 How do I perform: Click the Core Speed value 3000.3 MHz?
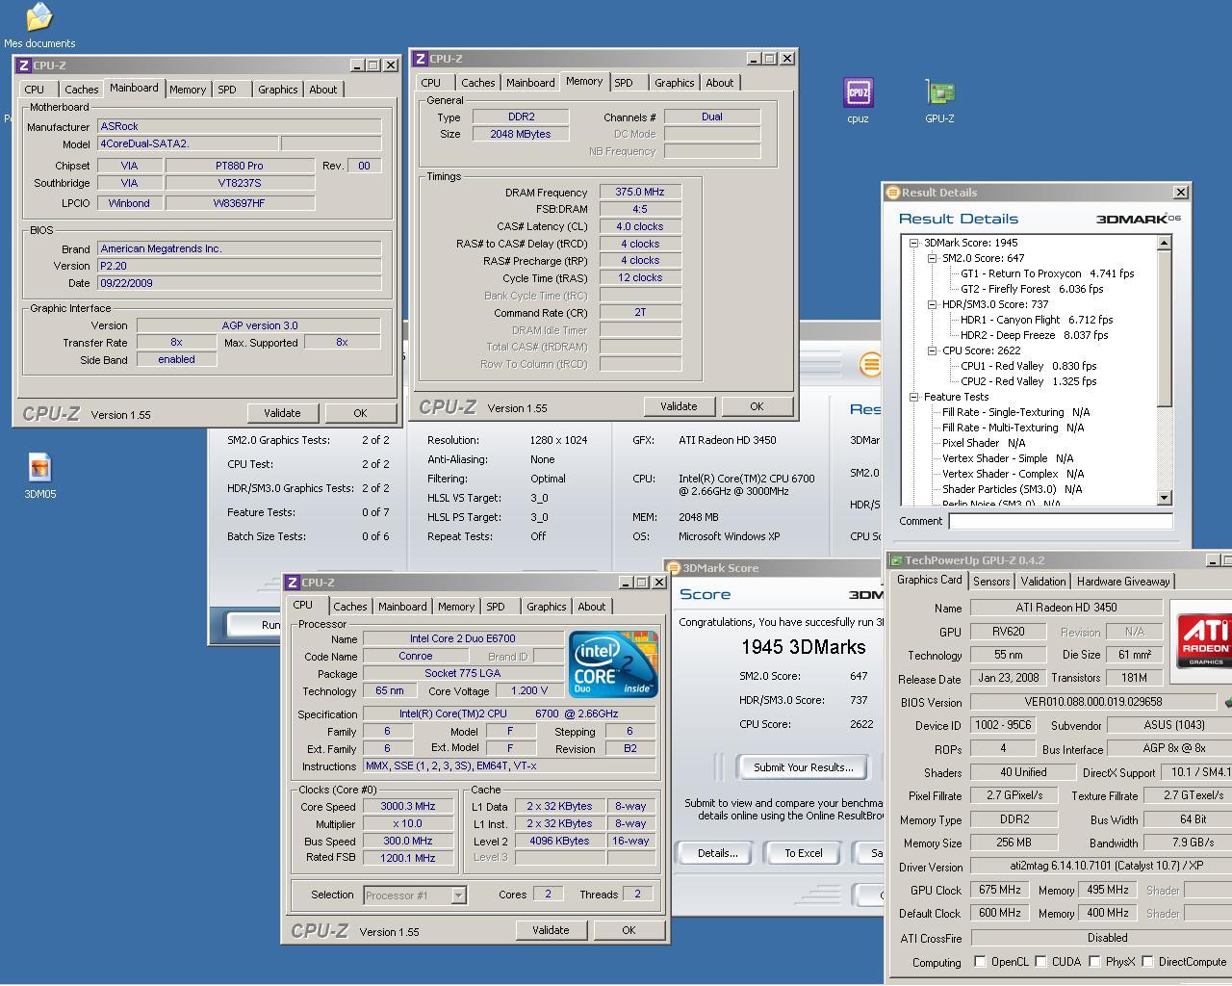click(x=407, y=807)
